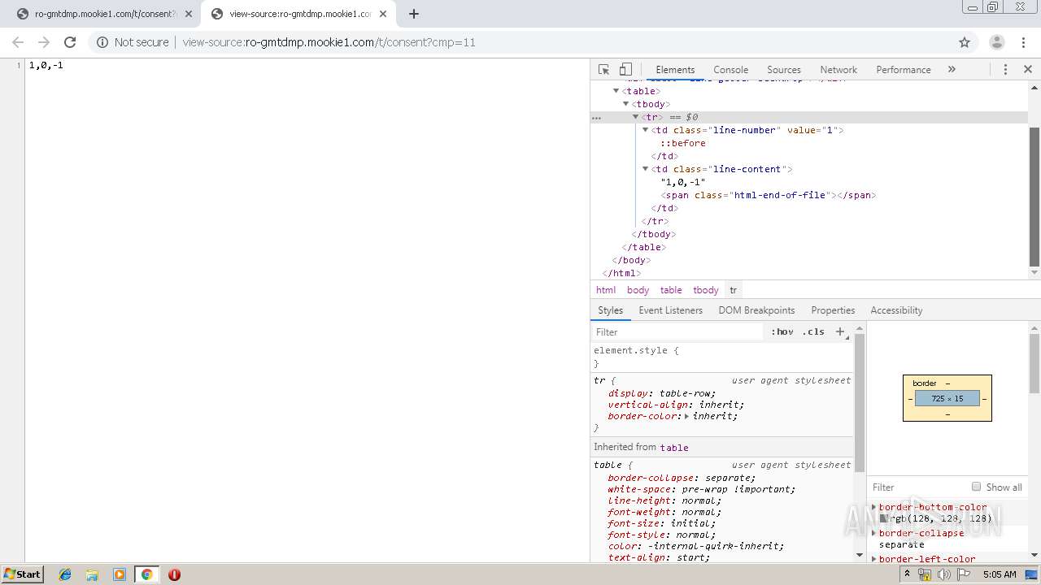The width and height of the screenshot is (1041, 585).
Task: Click the Not secure site info icon
Action: (x=102, y=42)
